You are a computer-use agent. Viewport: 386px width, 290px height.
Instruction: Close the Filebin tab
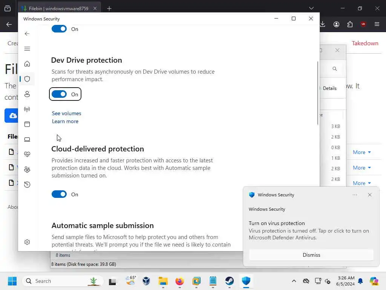95,9
